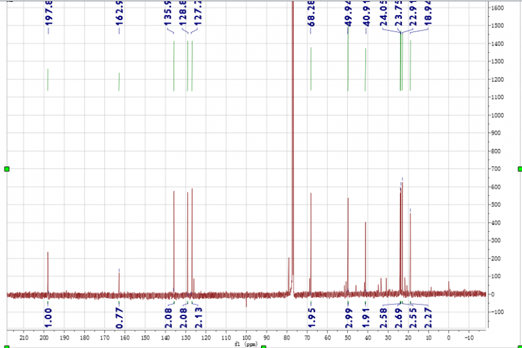
Task: Click the green handle at bottom center
Action: [264, 347]
